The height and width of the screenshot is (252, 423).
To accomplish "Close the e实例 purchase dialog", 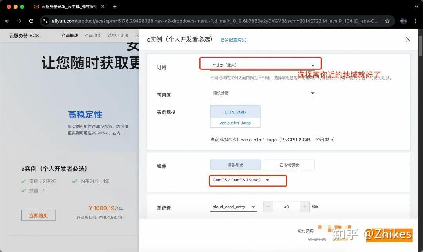I will click(x=408, y=39).
